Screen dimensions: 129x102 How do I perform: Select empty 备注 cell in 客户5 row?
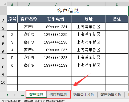[x=117, y=57]
